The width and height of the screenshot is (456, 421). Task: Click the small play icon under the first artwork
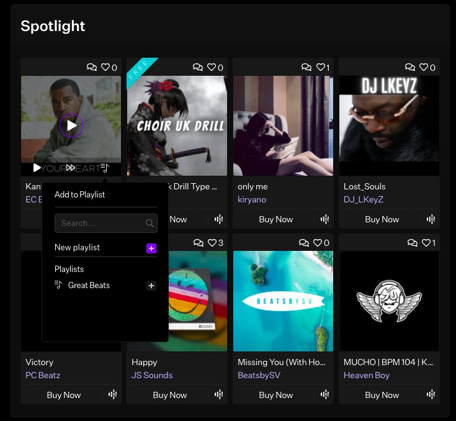pos(37,168)
